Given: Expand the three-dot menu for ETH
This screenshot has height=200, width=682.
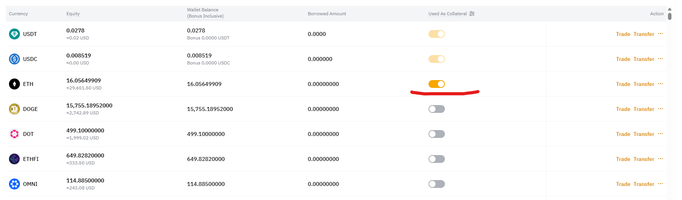Looking at the screenshot, I should [661, 84].
